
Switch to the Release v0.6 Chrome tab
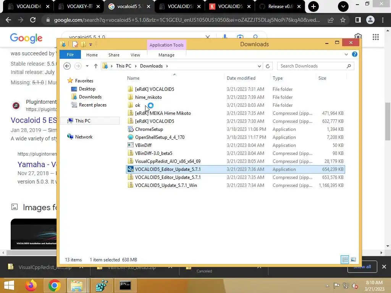coord(280,6)
